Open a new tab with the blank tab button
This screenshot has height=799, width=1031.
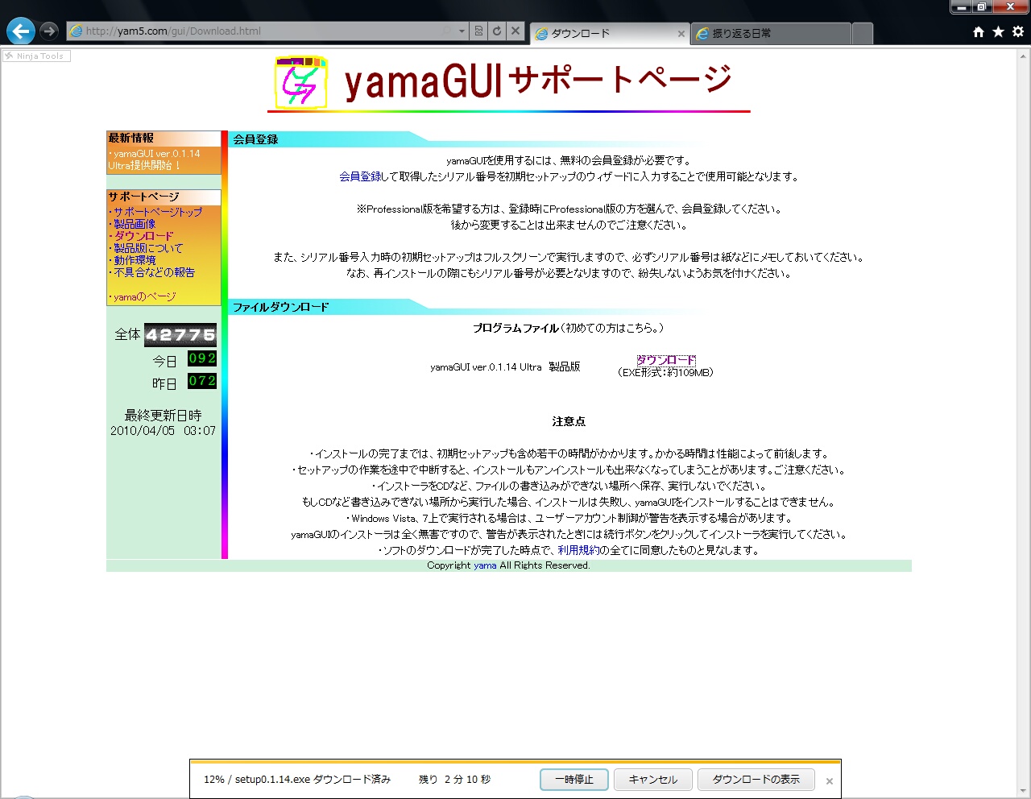tap(862, 34)
